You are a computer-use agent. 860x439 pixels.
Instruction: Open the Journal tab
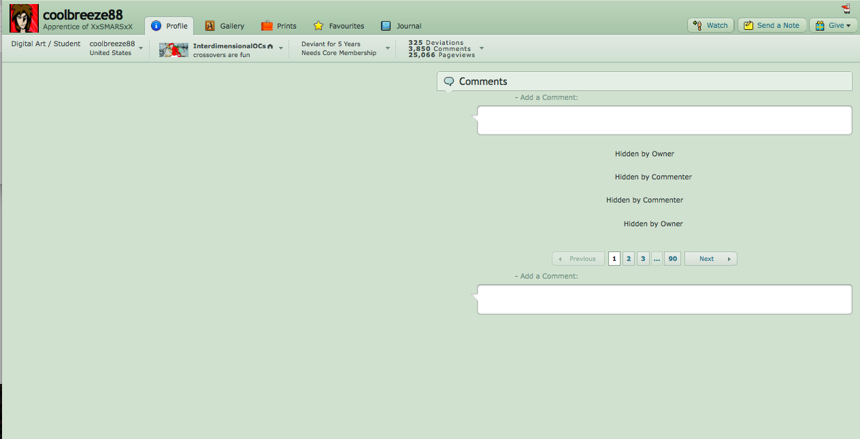[x=401, y=26]
